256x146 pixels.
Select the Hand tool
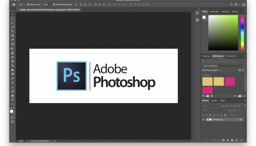12,96
